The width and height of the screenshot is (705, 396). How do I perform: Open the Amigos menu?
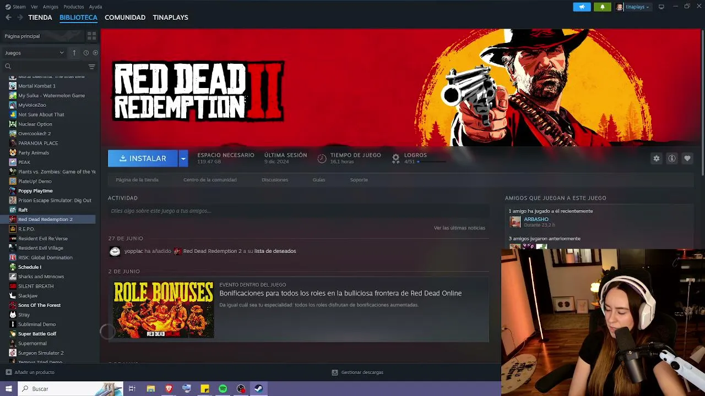(51, 7)
